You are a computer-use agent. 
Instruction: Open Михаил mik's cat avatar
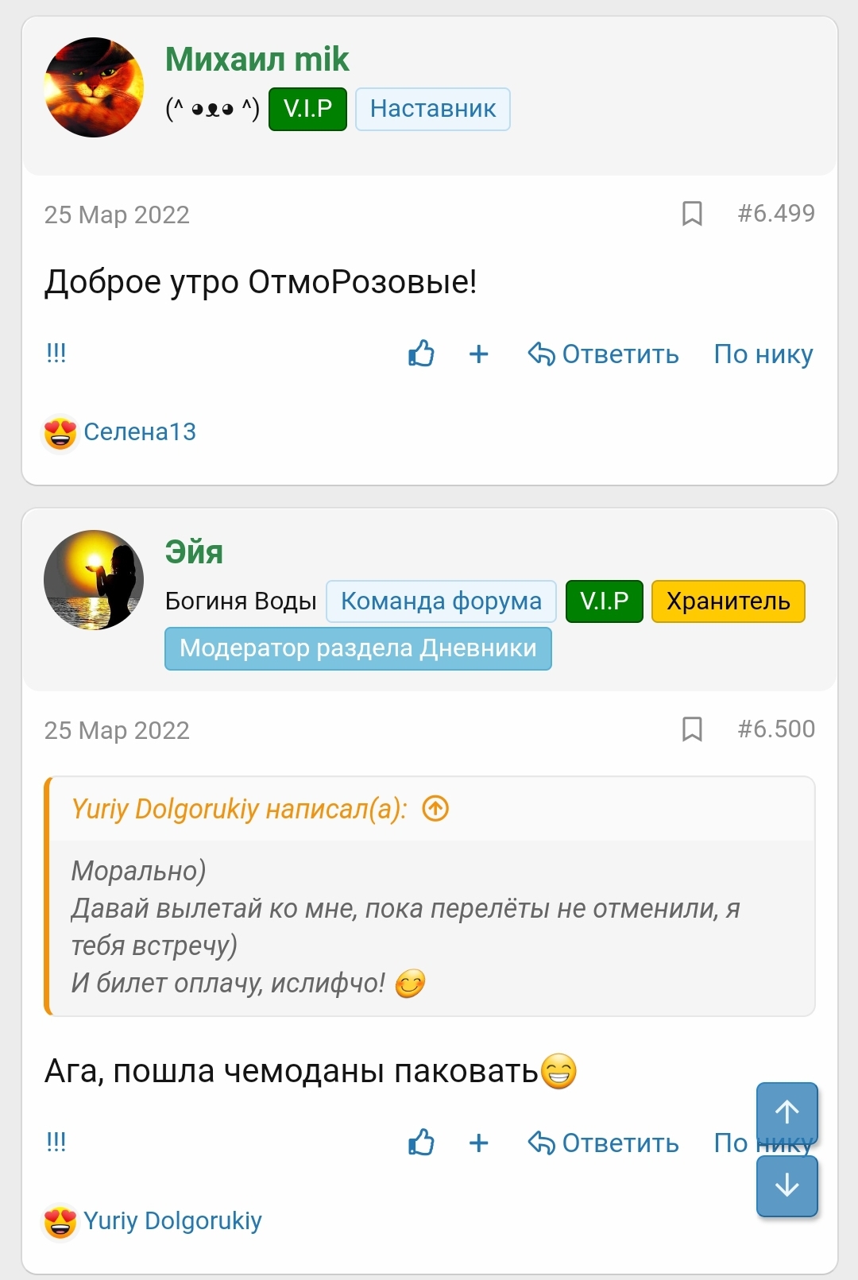pyautogui.click(x=94, y=87)
